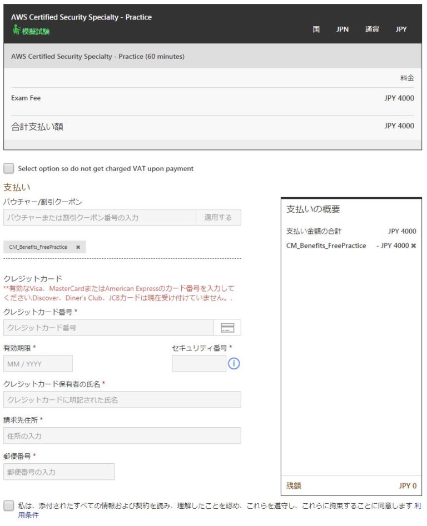Tick the terms agreement checkbox
427x526 pixels.
click(8, 505)
